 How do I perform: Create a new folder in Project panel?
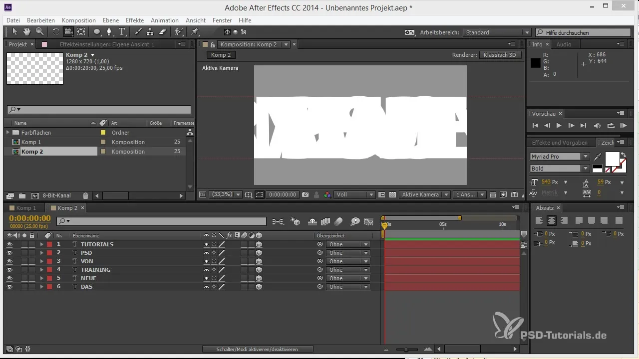[22, 196]
